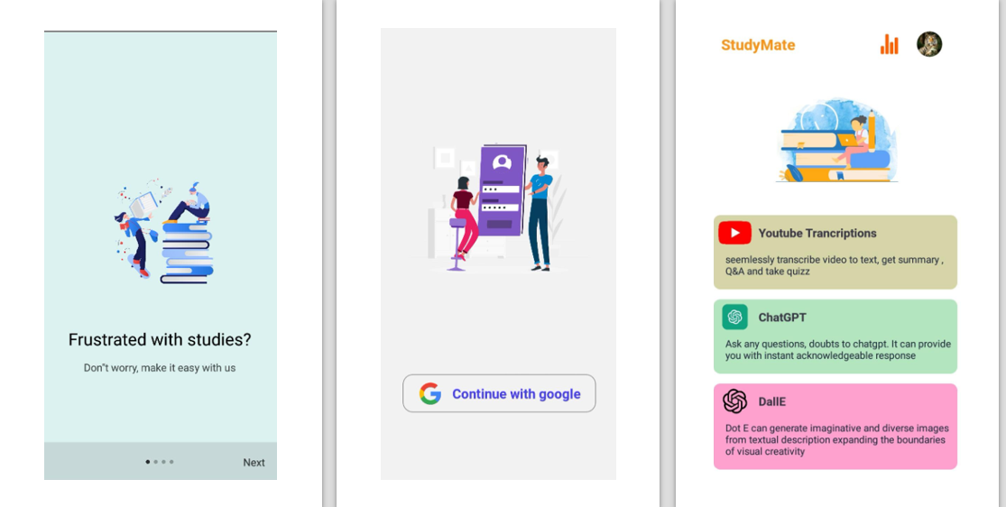This screenshot has width=1006, height=507.
Task: Open the profile avatar picture
Action: [929, 44]
